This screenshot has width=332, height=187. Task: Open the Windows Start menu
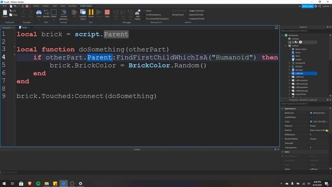(4, 183)
